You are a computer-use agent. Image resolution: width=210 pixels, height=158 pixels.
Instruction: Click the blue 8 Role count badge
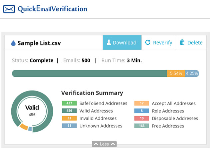[142, 111]
